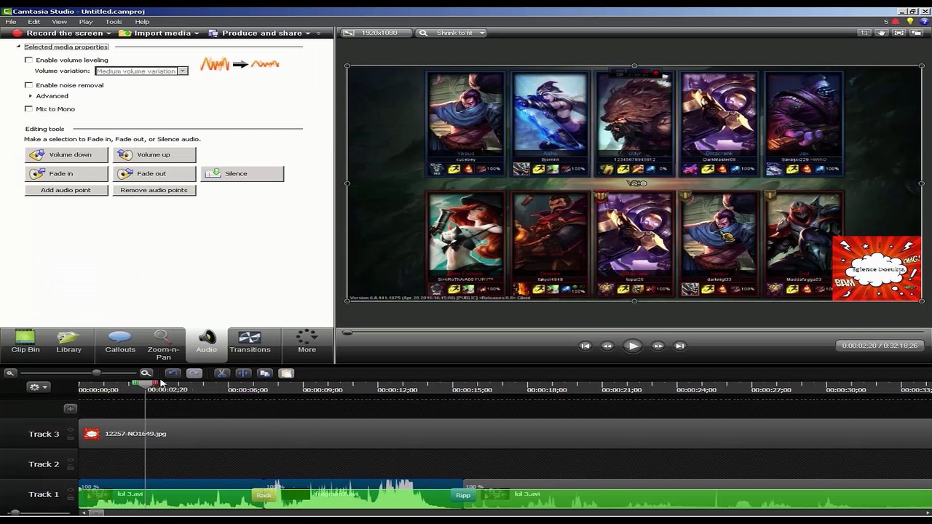The width and height of the screenshot is (932, 524).
Task: Click Import media button
Action: coord(155,33)
